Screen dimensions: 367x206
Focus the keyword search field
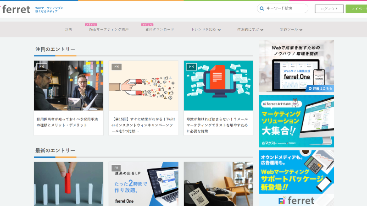283,8
